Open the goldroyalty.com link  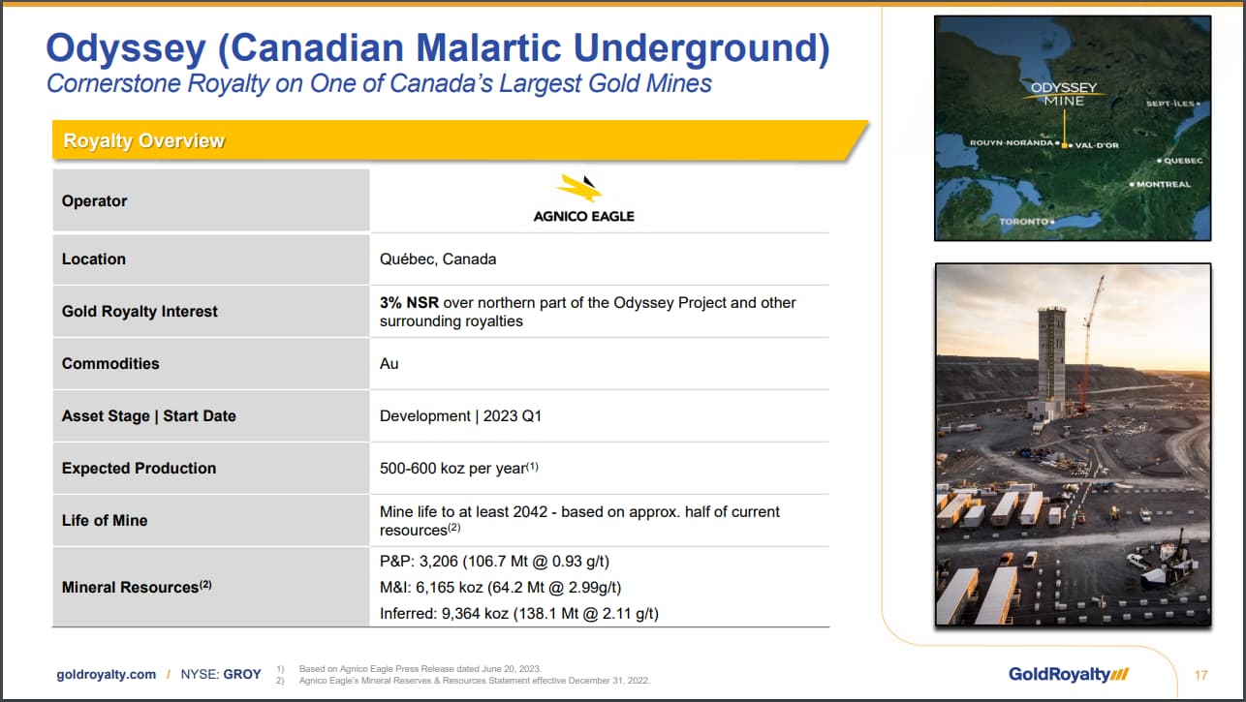(x=106, y=674)
